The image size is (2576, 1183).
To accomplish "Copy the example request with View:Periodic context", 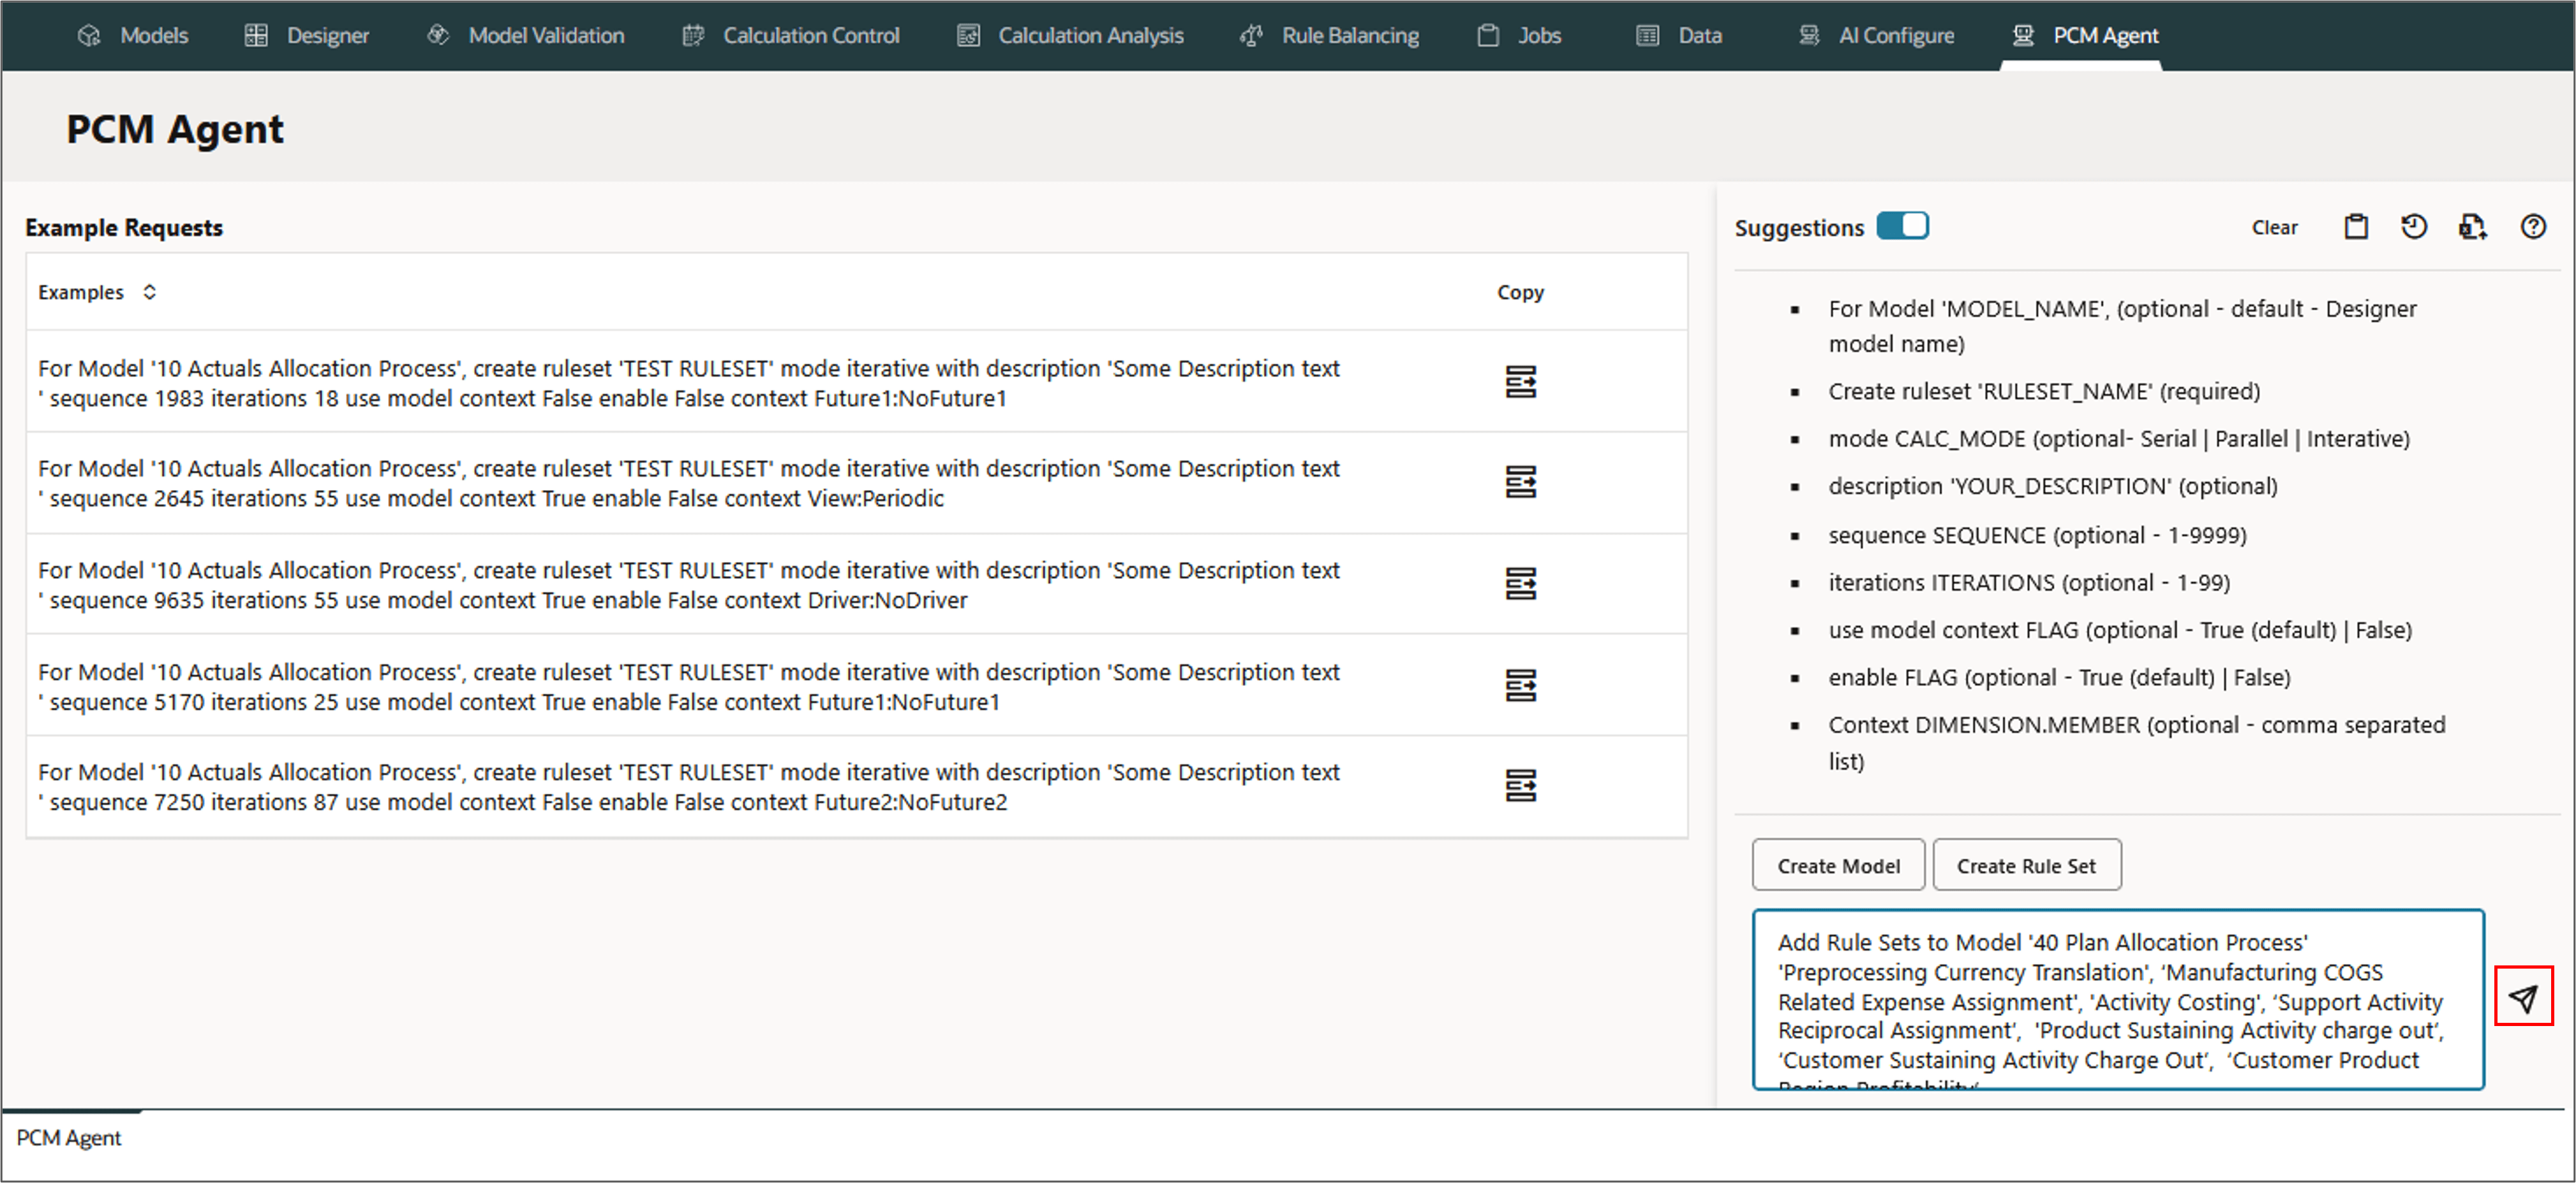I will point(1520,482).
